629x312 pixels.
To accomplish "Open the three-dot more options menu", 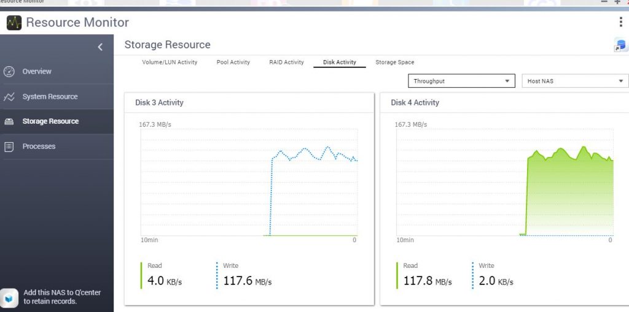I will (x=620, y=22).
